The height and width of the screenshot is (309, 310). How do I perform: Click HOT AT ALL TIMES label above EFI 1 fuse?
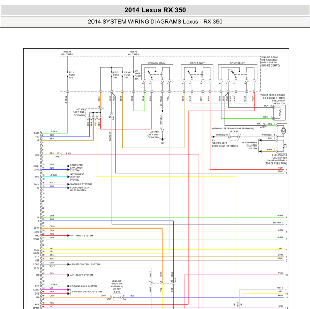(67, 53)
